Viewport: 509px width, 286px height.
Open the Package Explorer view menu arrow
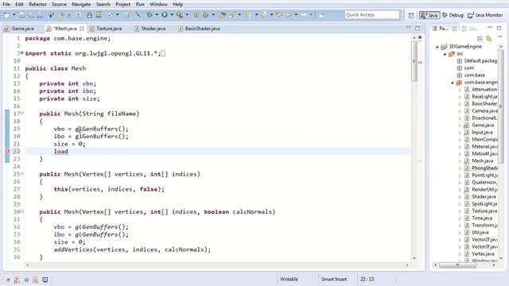(x=500, y=37)
